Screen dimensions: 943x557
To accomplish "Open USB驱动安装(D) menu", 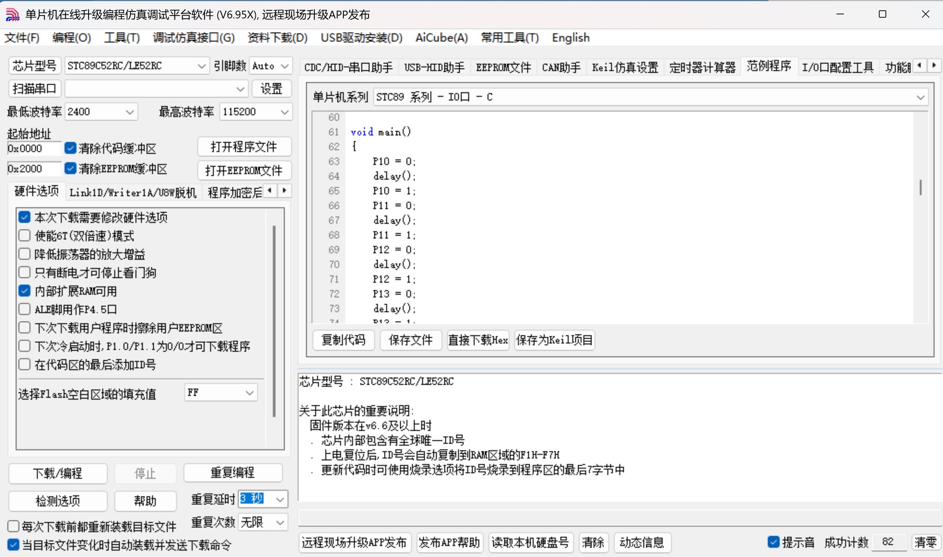I will 362,38.
